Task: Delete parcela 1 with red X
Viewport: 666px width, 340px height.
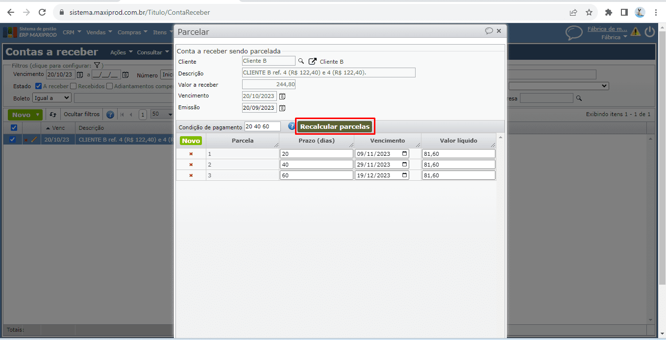Action: [x=191, y=154]
